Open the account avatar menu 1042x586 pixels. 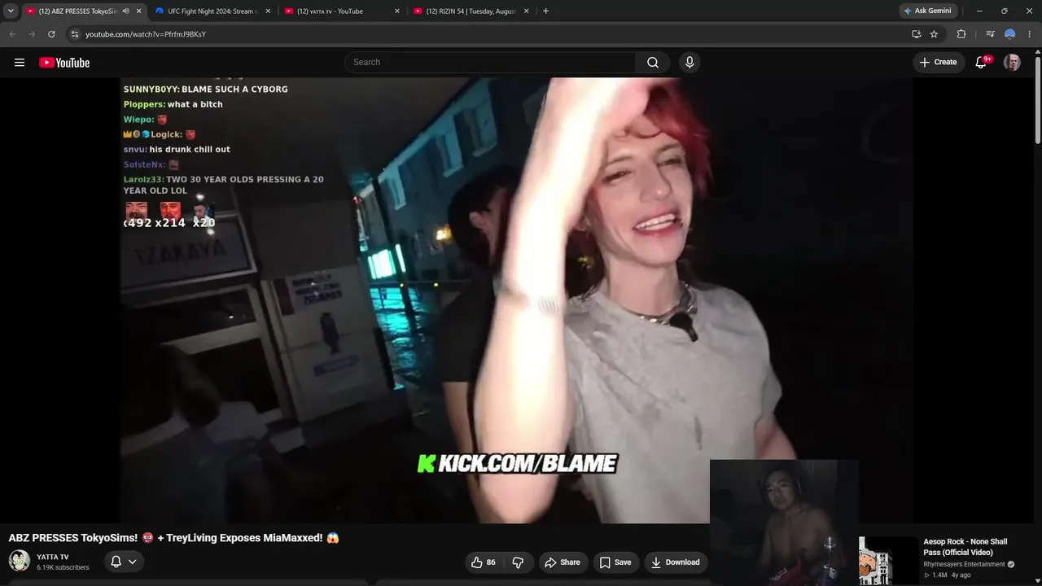click(x=1012, y=63)
